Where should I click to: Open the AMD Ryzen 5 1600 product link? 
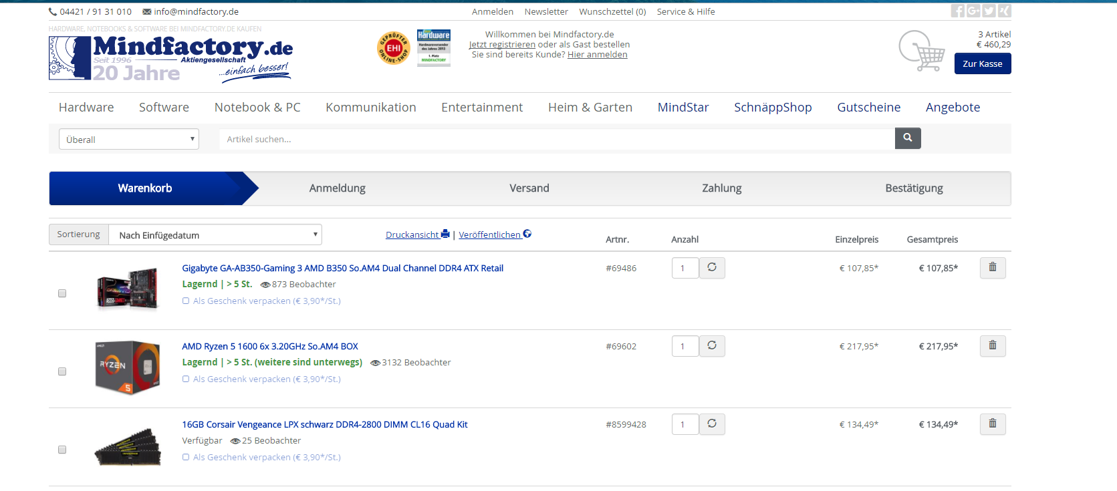pos(270,346)
